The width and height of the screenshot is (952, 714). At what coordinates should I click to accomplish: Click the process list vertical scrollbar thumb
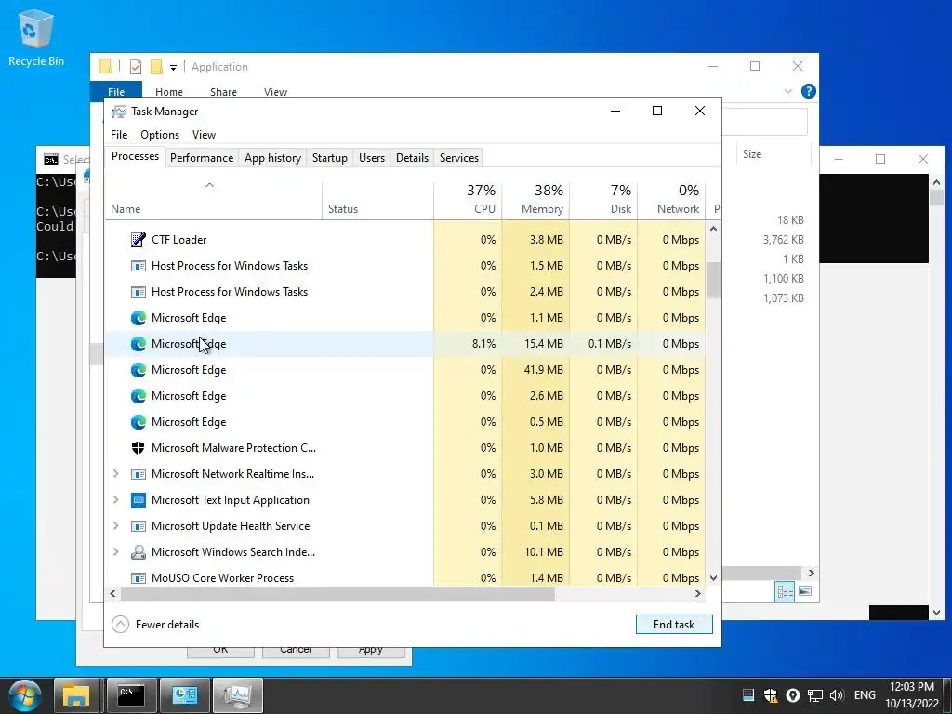pos(713,279)
